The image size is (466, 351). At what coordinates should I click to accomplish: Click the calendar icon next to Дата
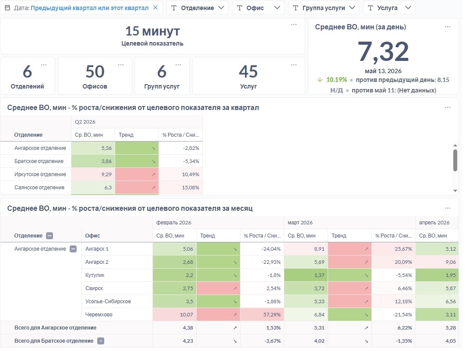[x=8, y=8]
